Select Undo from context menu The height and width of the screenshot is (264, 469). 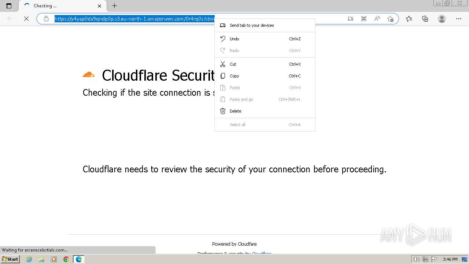pyautogui.click(x=265, y=39)
